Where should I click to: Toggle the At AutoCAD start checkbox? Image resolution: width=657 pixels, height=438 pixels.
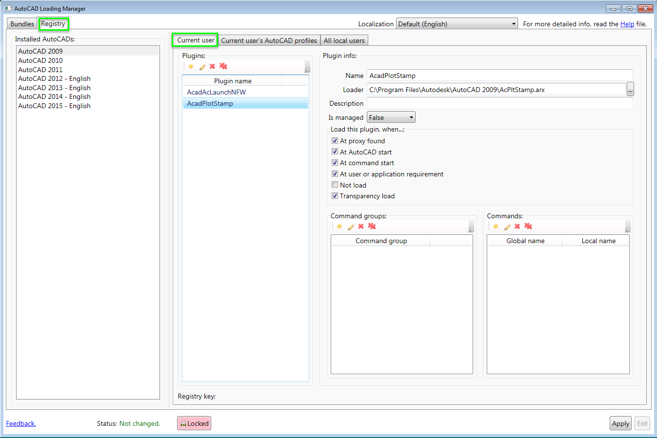[335, 152]
